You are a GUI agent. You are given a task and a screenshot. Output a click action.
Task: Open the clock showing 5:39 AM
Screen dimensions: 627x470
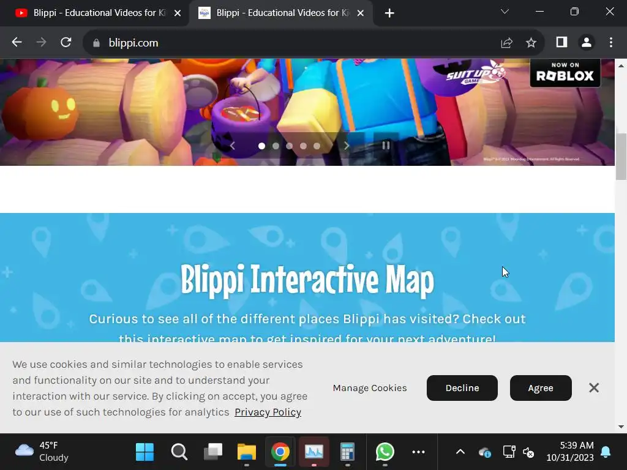point(570,452)
